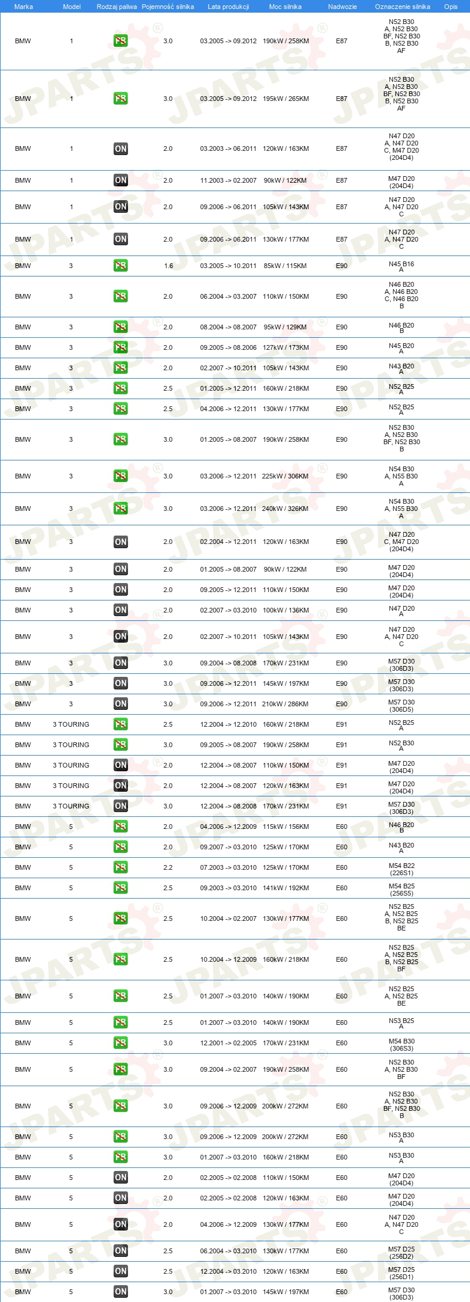Select the 06.2004 -> 03.2010 production years
This screenshot has width=470, height=1302.
coord(228,1251)
